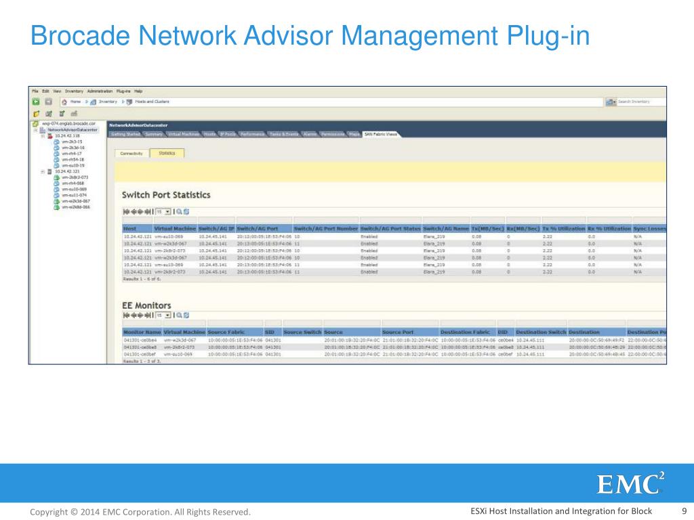Click the grey forward navigation arrow icon
Screen dimensions: 694x520
coord(49,102)
